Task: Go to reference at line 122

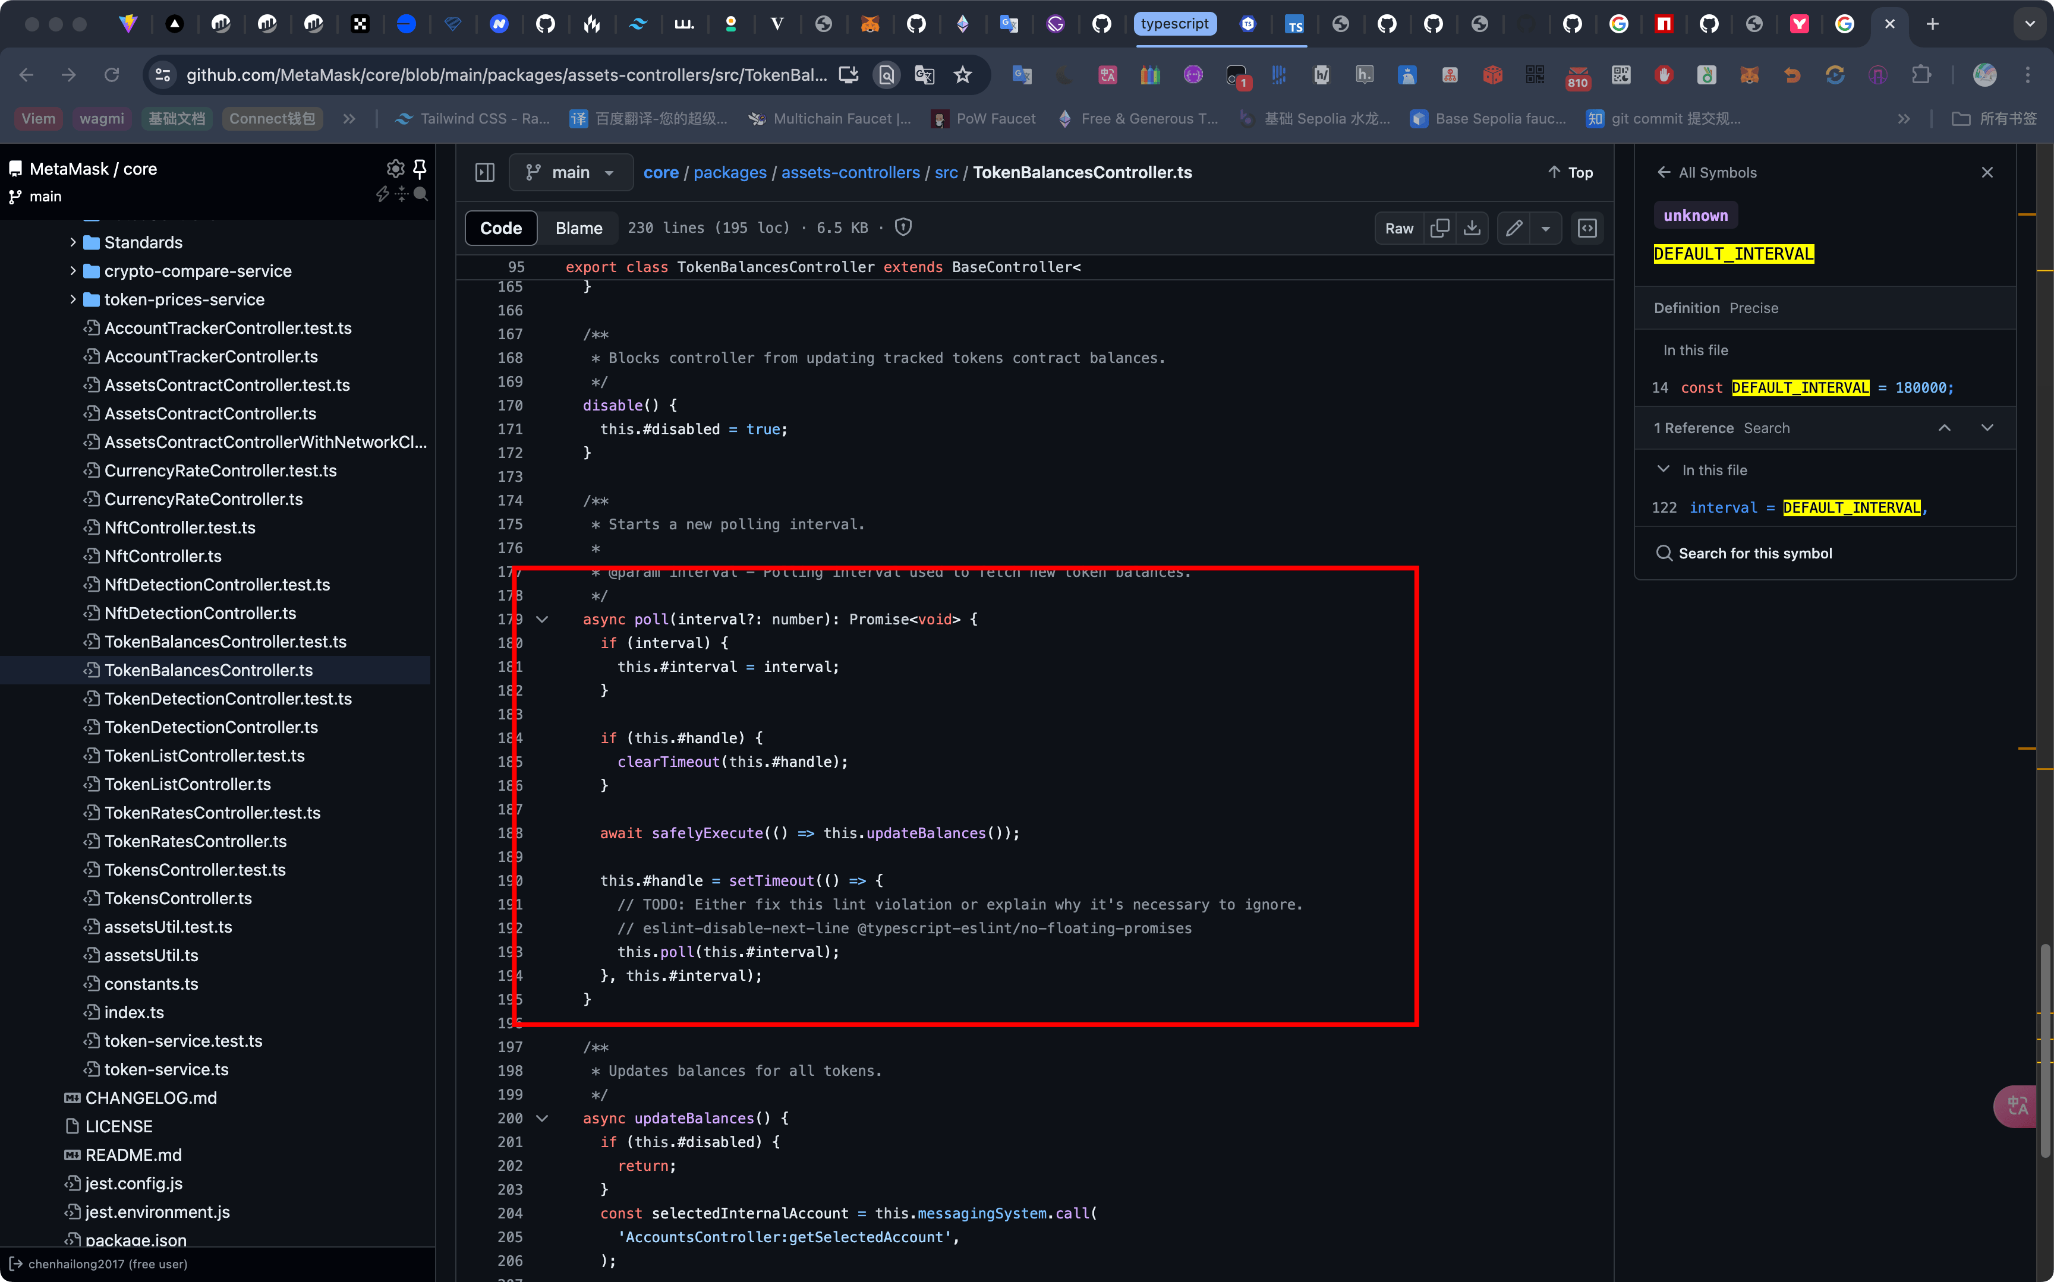Action: [1824, 508]
